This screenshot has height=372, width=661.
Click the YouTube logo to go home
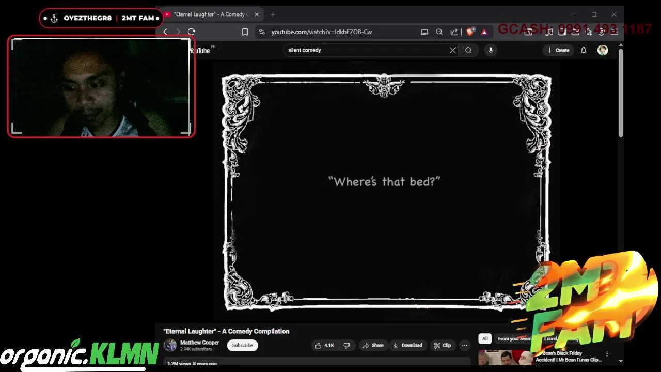[x=199, y=50]
